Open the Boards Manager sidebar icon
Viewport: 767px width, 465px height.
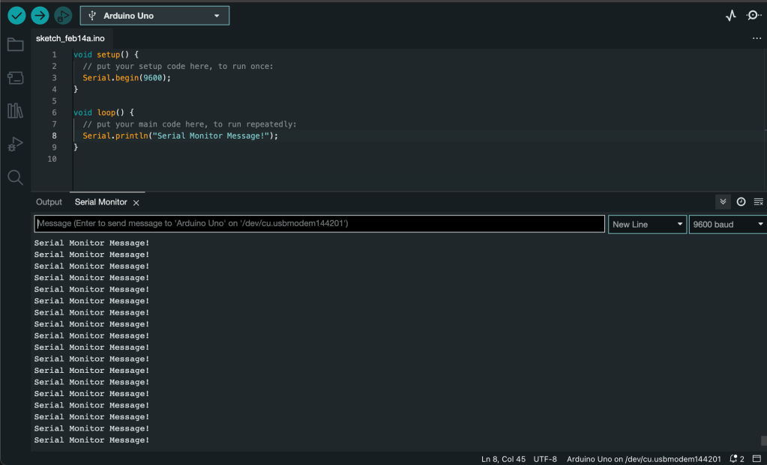pos(15,78)
